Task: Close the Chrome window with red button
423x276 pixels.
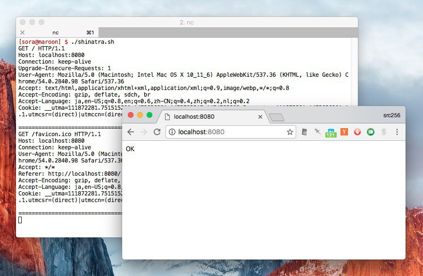Action: point(131,115)
